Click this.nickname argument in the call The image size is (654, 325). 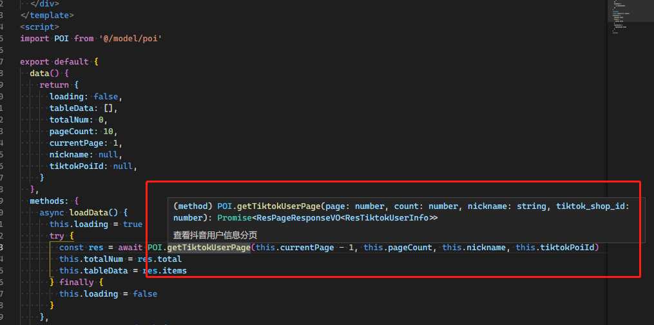[x=474, y=248]
